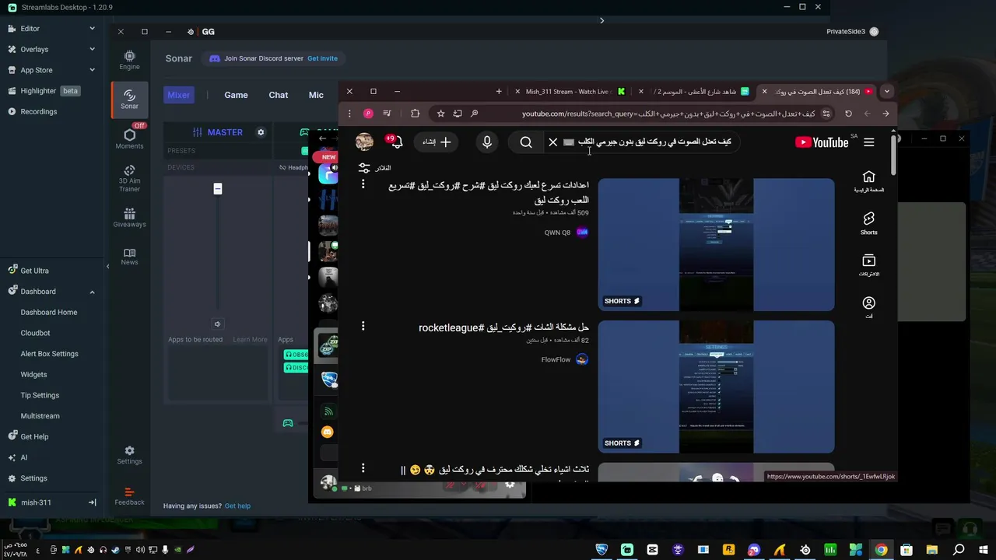
Task: Open Cloudbot settings
Action: click(35, 333)
